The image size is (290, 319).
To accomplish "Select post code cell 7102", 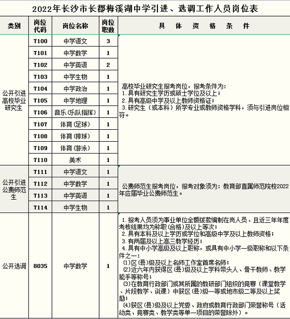I will click(x=40, y=65).
